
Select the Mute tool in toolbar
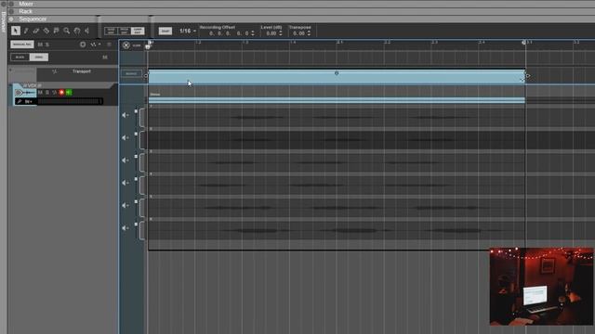(57, 31)
